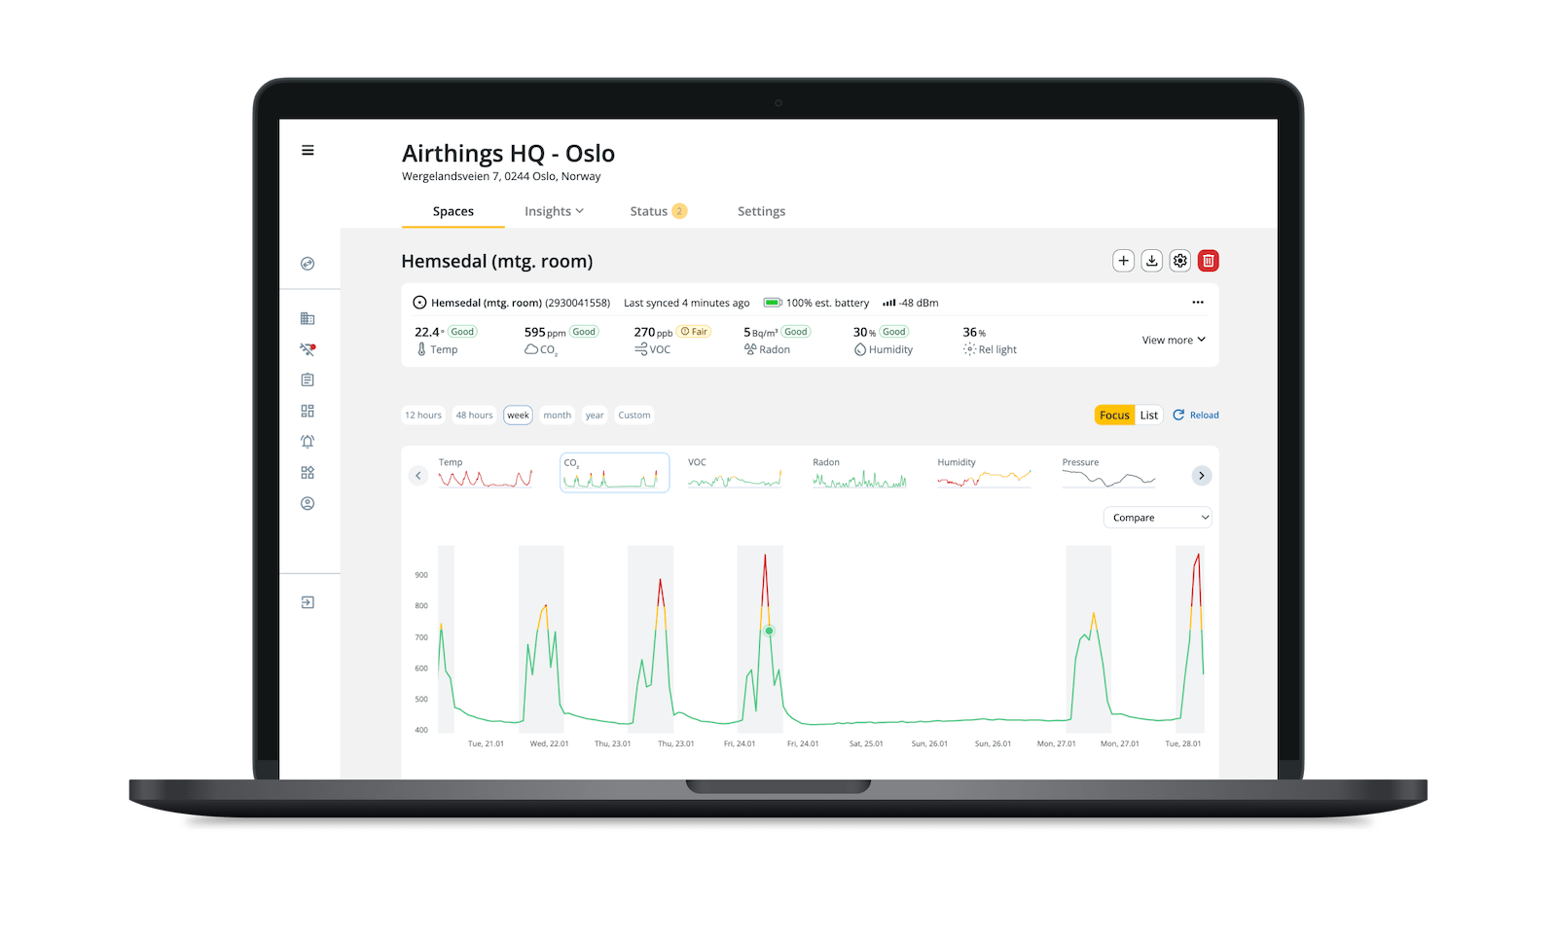Click the download data icon
The height and width of the screenshot is (941, 1557).
click(1151, 261)
